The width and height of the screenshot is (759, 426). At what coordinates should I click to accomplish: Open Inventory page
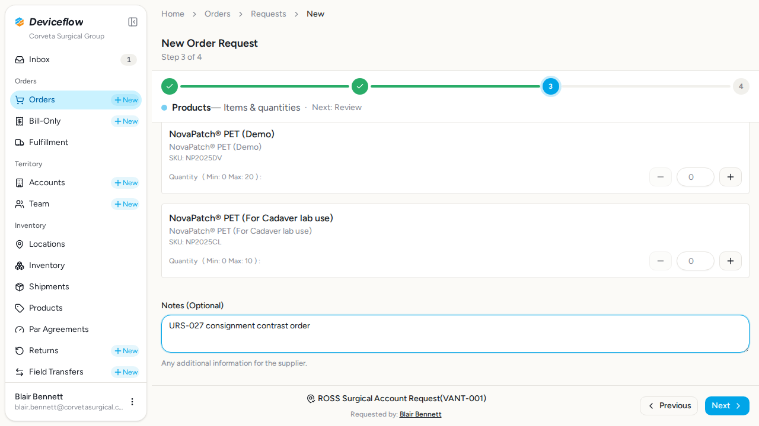pyautogui.click(x=76, y=266)
